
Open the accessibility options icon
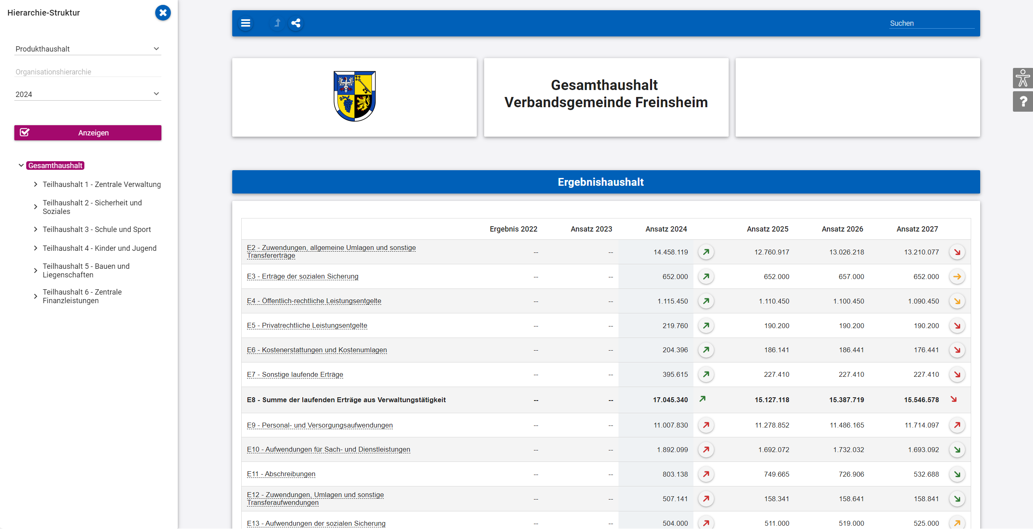pos(1023,78)
